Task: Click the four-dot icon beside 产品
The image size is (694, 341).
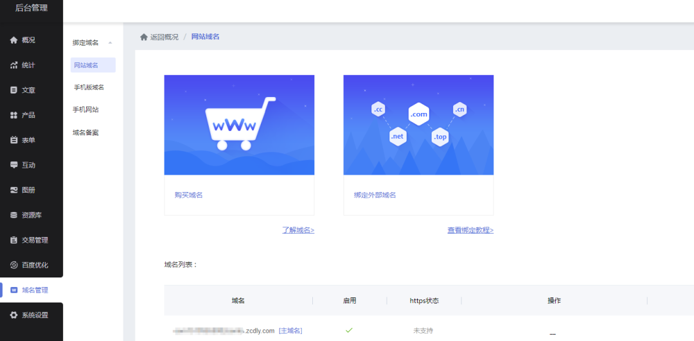Action: tap(13, 115)
